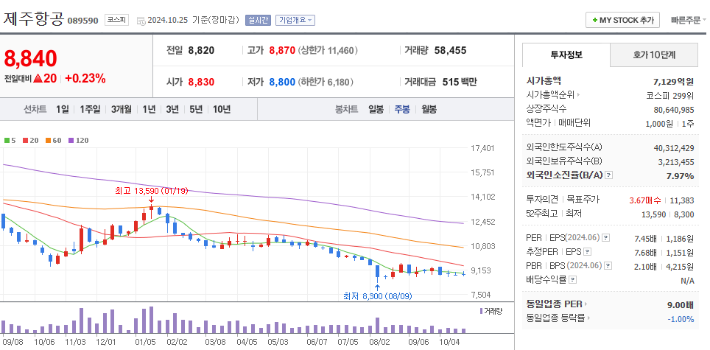Screen dimensions: 710x350
Task: Click the 9.00배 동일업종 PER value
Action: click(681, 305)
